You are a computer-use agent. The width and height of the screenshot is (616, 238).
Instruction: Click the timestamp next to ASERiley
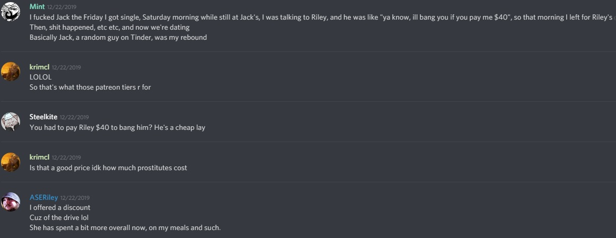[x=75, y=198]
